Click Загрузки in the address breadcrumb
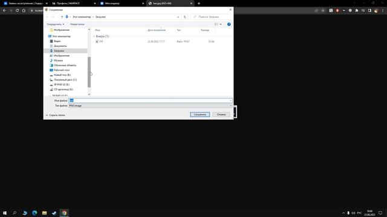 click(100, 17)
